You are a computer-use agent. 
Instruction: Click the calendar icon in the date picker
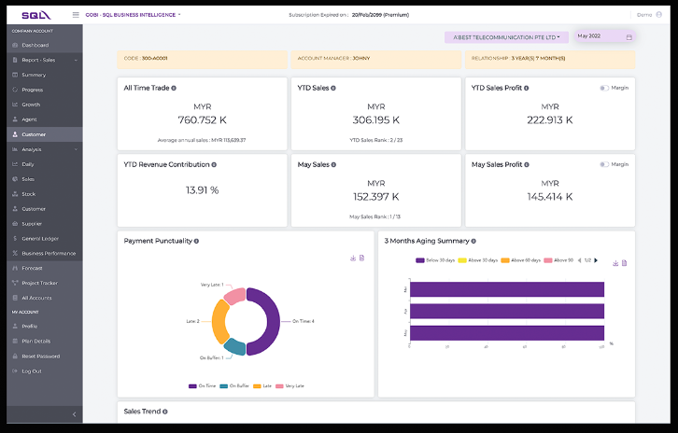pyautogui.click(x=629, y=37)
